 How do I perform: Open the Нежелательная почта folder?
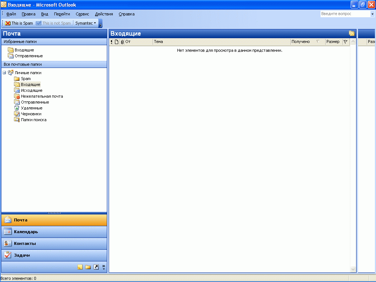coord(41,96)
